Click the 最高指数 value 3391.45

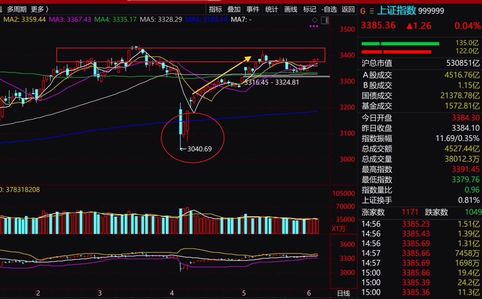coord(466,170)
